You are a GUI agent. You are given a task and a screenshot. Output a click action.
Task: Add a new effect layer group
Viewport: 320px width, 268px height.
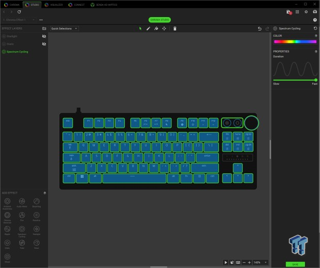[x=44, y=28]
